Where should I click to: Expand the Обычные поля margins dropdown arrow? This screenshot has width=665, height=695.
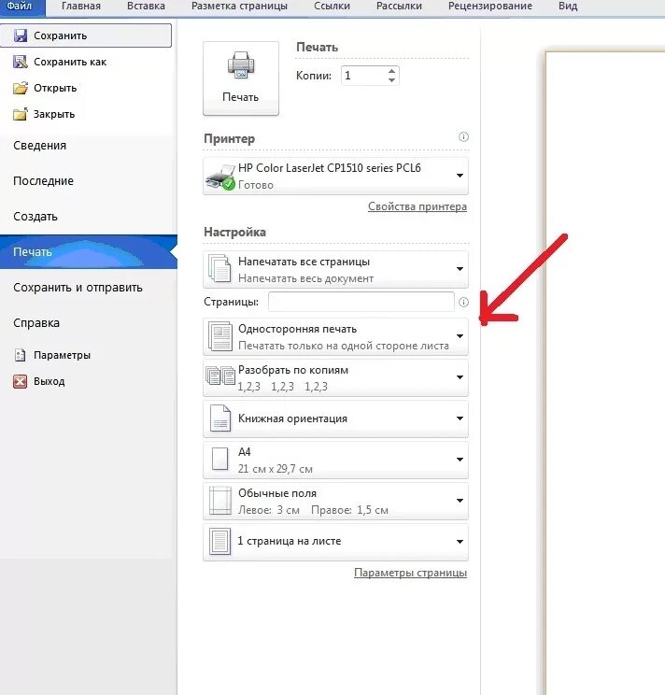[x=460, y=501]
